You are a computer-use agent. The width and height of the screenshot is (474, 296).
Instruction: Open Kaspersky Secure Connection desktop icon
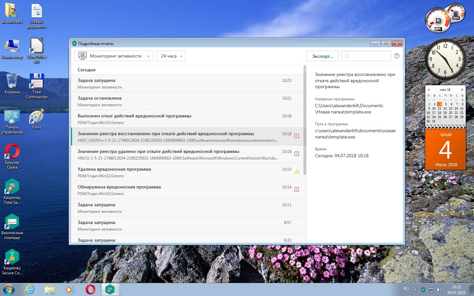click(x=12, y=262)
